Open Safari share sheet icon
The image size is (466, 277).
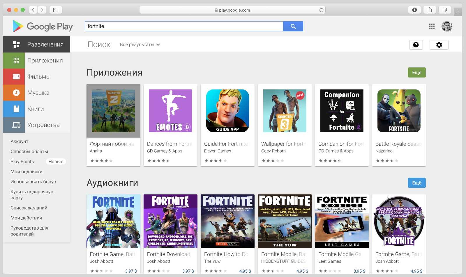point(430,10)
